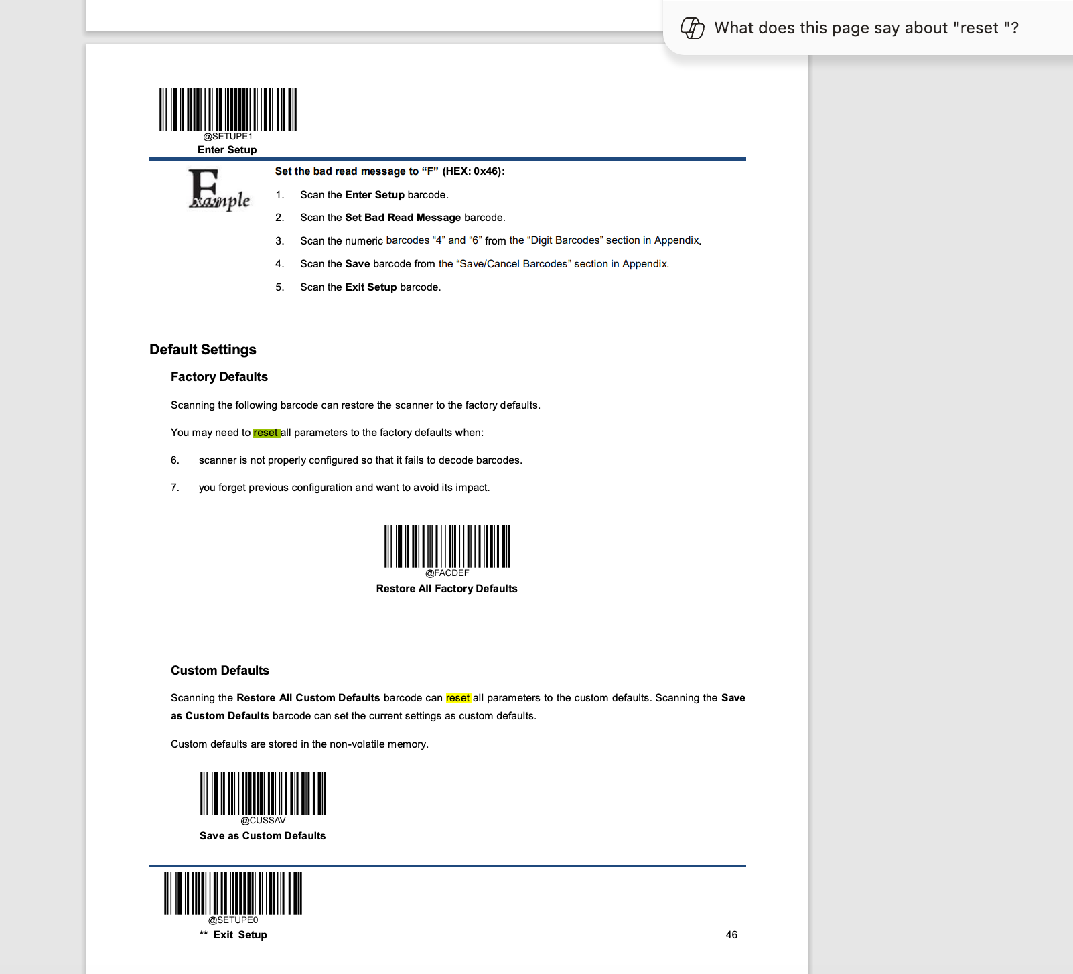This screenshot has width=1073, height=974.
Task: Click the 'Save as Custom Defaults' label
Action: pos(263,836)
